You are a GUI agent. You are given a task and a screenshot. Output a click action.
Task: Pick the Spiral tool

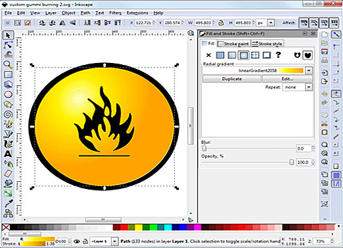point(9,114)
